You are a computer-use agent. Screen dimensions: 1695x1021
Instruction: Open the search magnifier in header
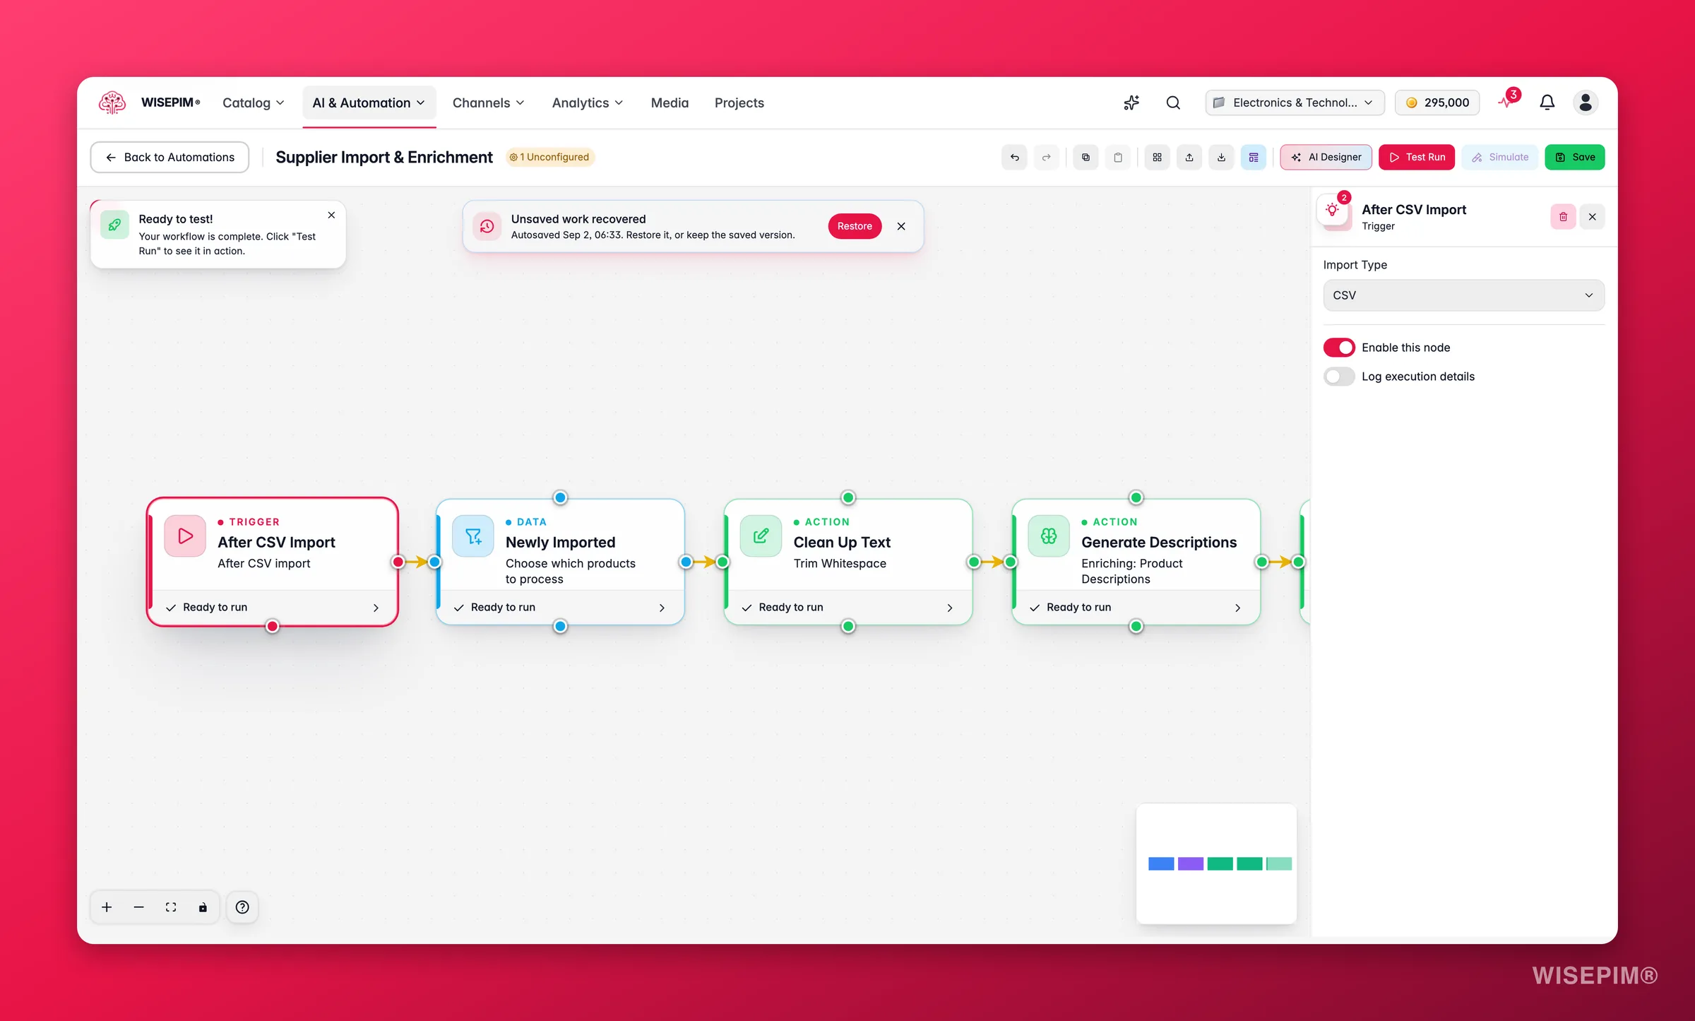pyautogui.click(x=1173, y=102)
